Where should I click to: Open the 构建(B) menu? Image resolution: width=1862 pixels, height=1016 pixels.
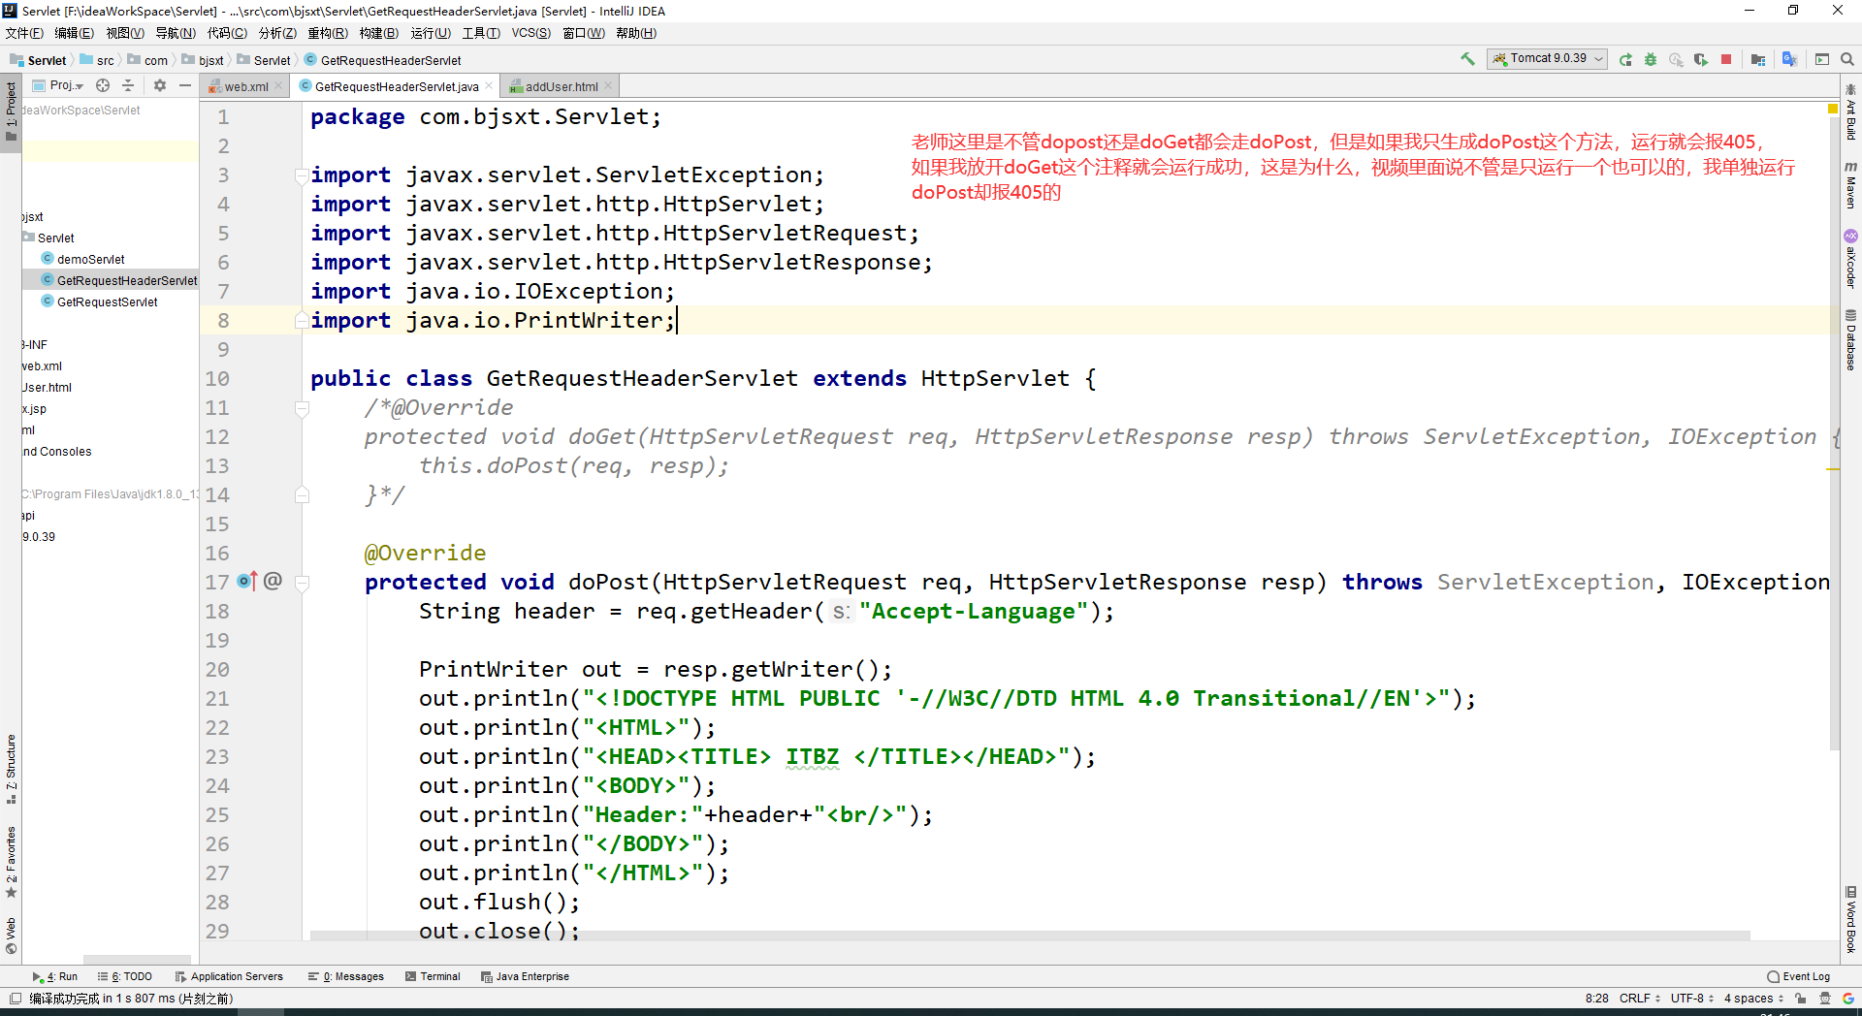(379, 33)
